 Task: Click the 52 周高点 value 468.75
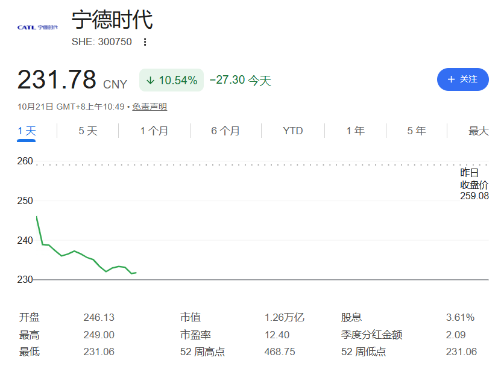[x=280, y=352]
